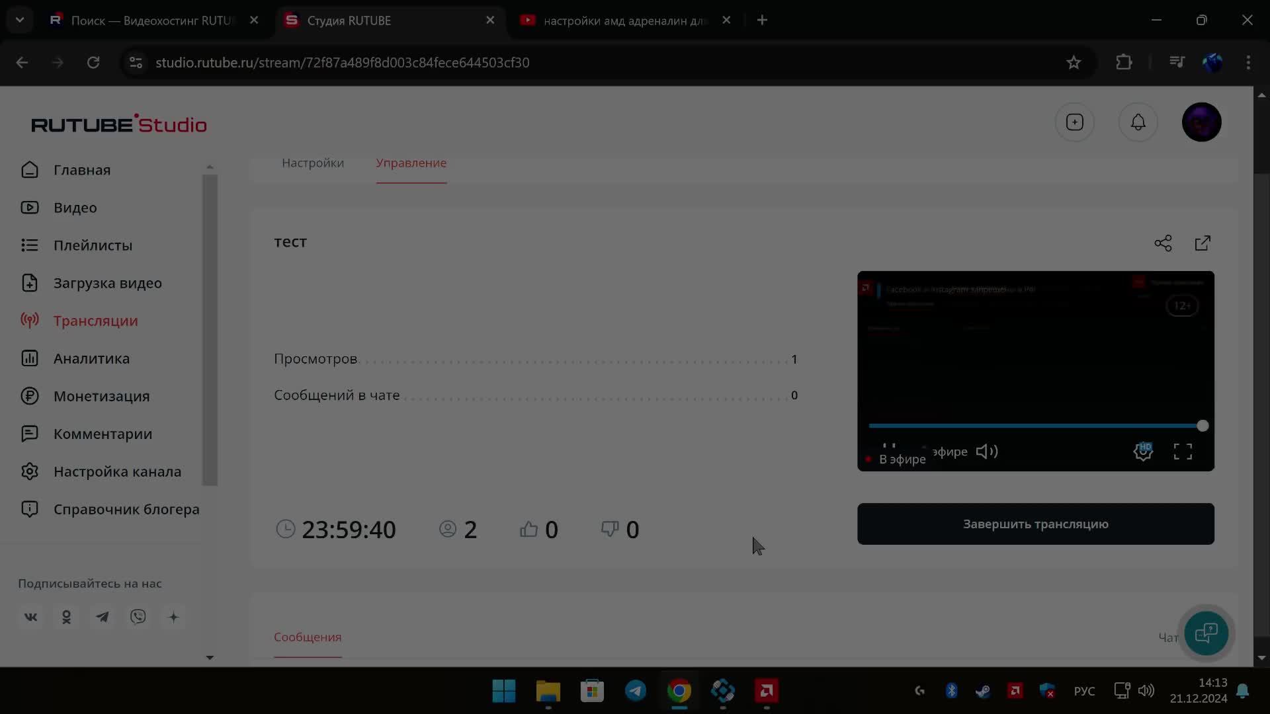This screenshot has height=714, width=1270.
Task: Open the Odnoklassniki social link icon
Action: coord(67,617)
